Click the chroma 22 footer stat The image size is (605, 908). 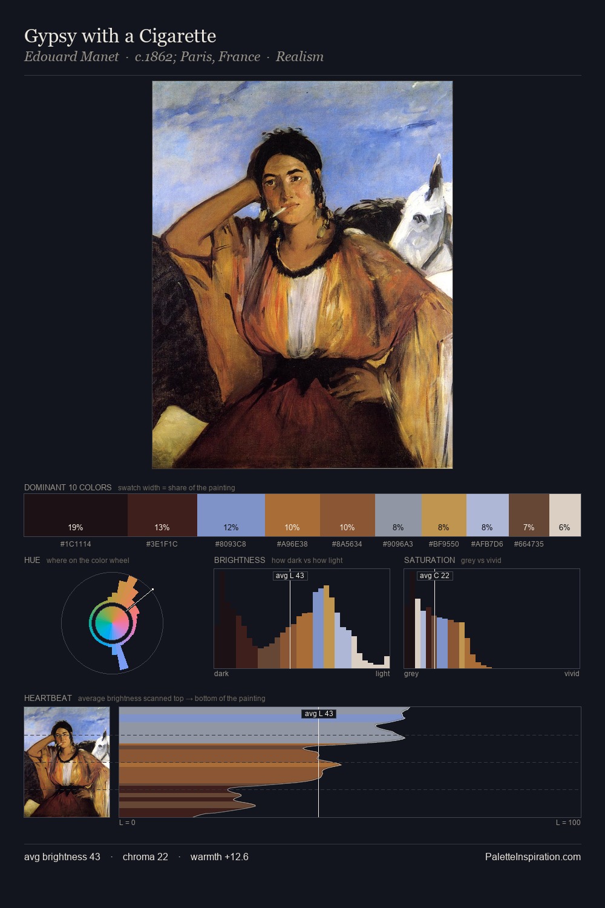(x=145, y=857)
